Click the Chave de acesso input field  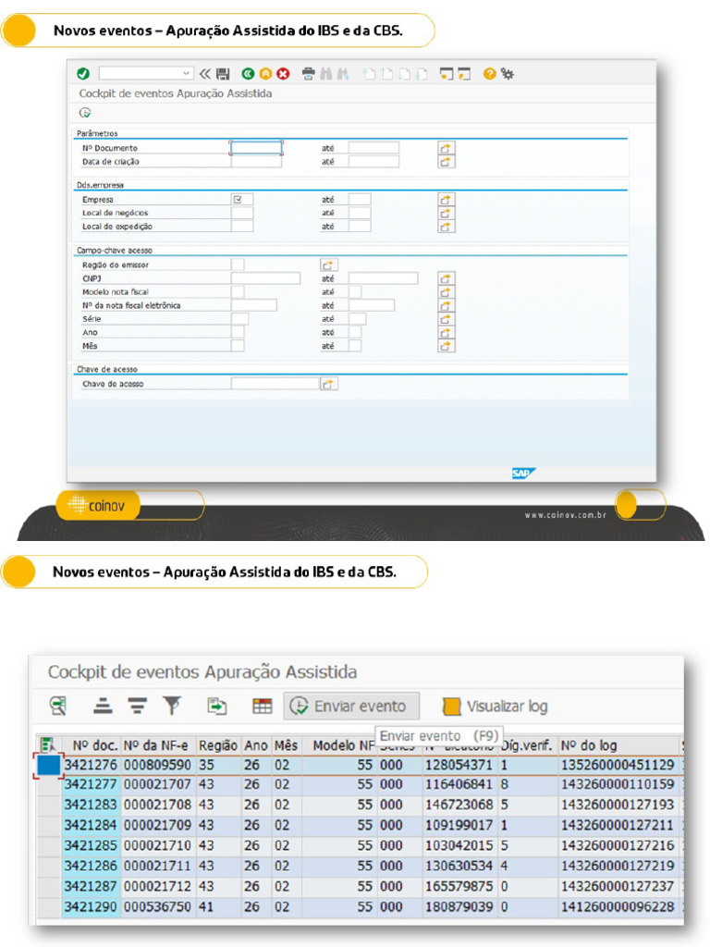(275, 384)
